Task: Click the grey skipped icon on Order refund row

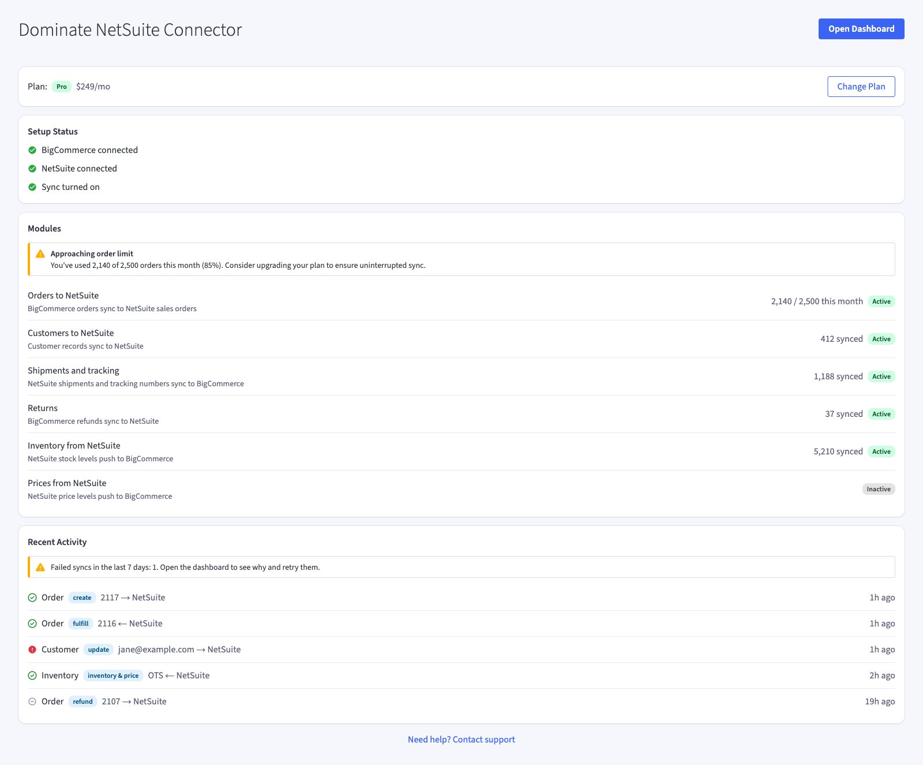Action: pyautogui.click(x=32, y=701)
